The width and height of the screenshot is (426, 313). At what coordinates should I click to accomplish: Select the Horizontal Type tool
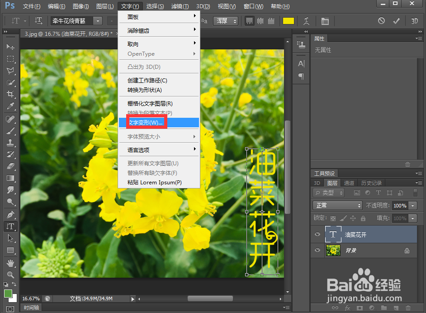click(10, 226)
